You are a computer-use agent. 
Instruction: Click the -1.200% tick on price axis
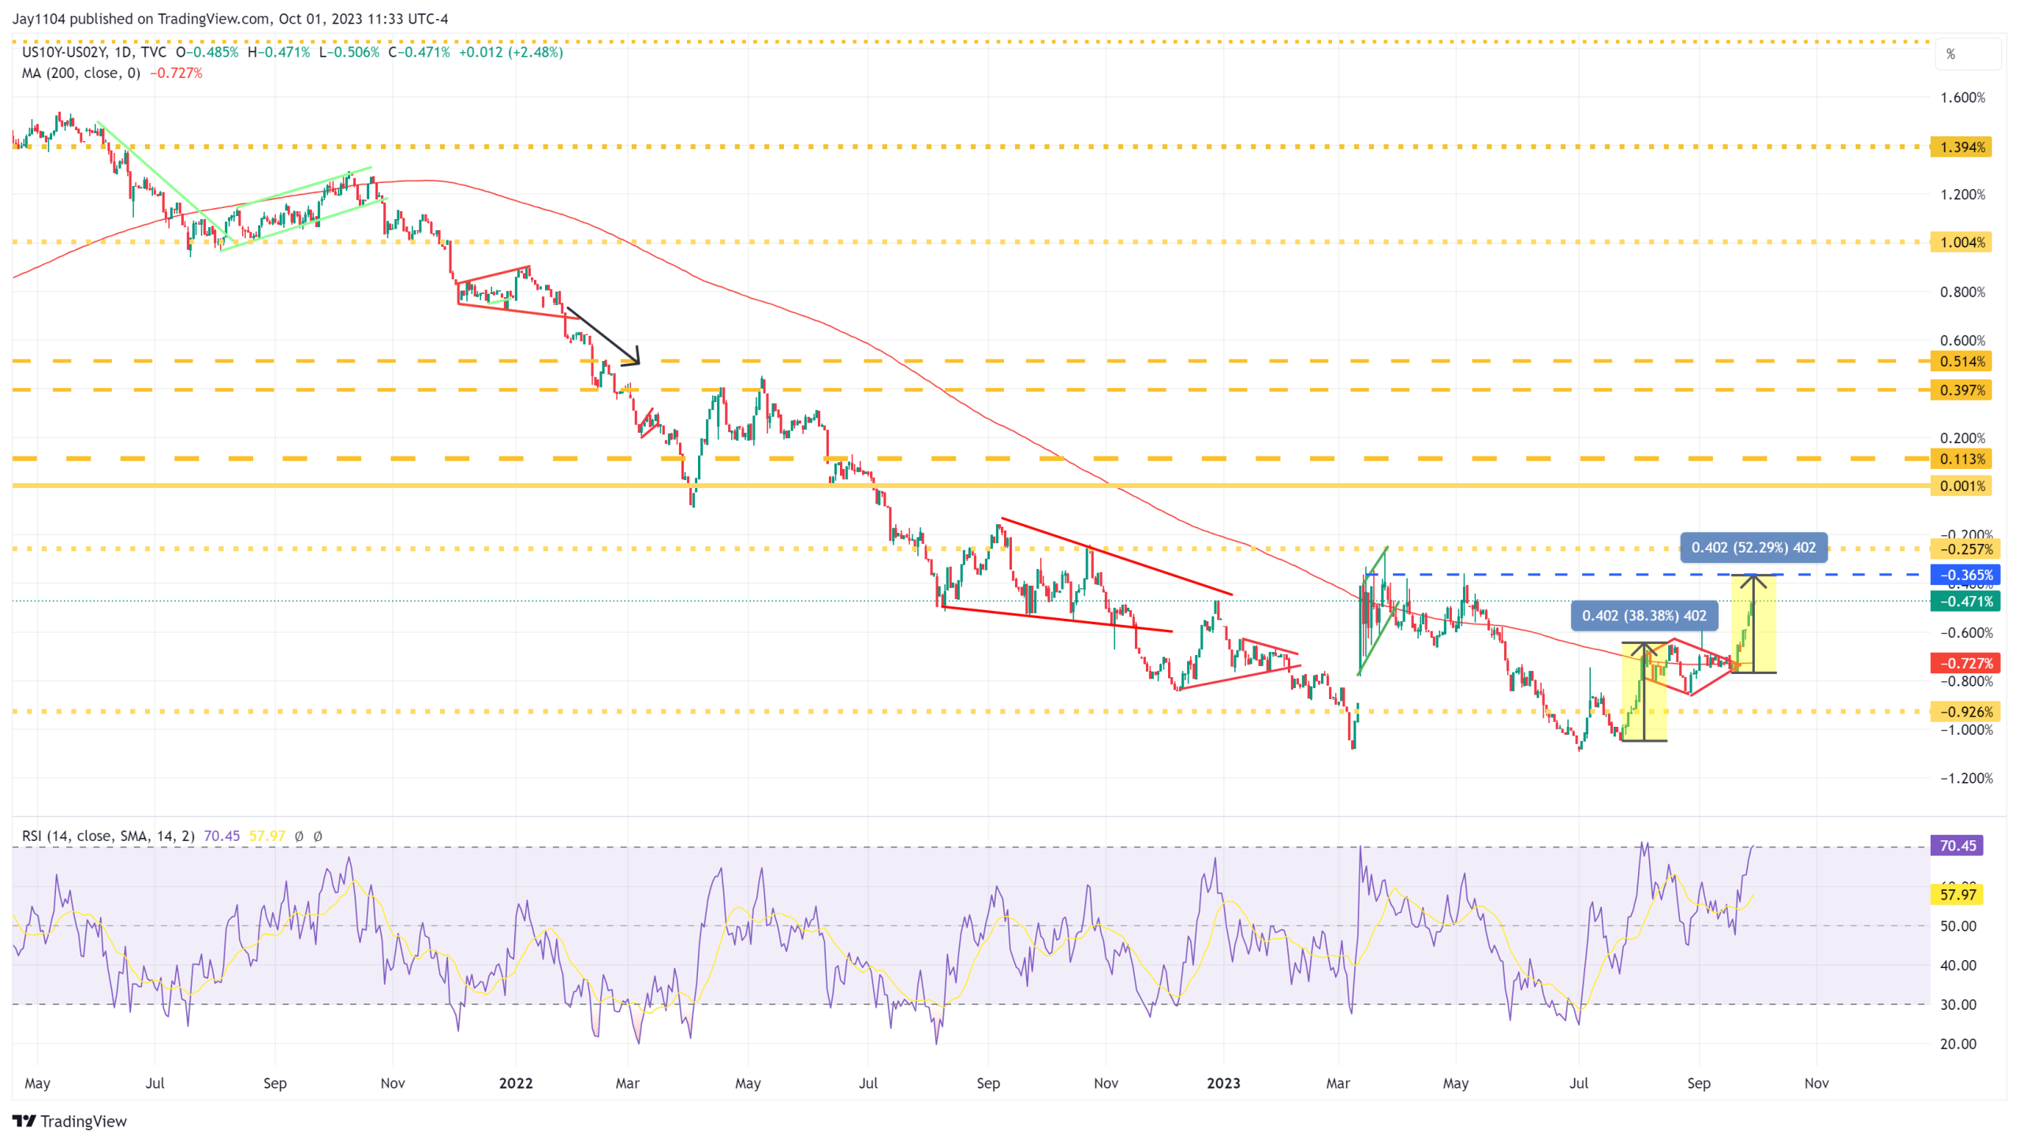pos(1965,778)
